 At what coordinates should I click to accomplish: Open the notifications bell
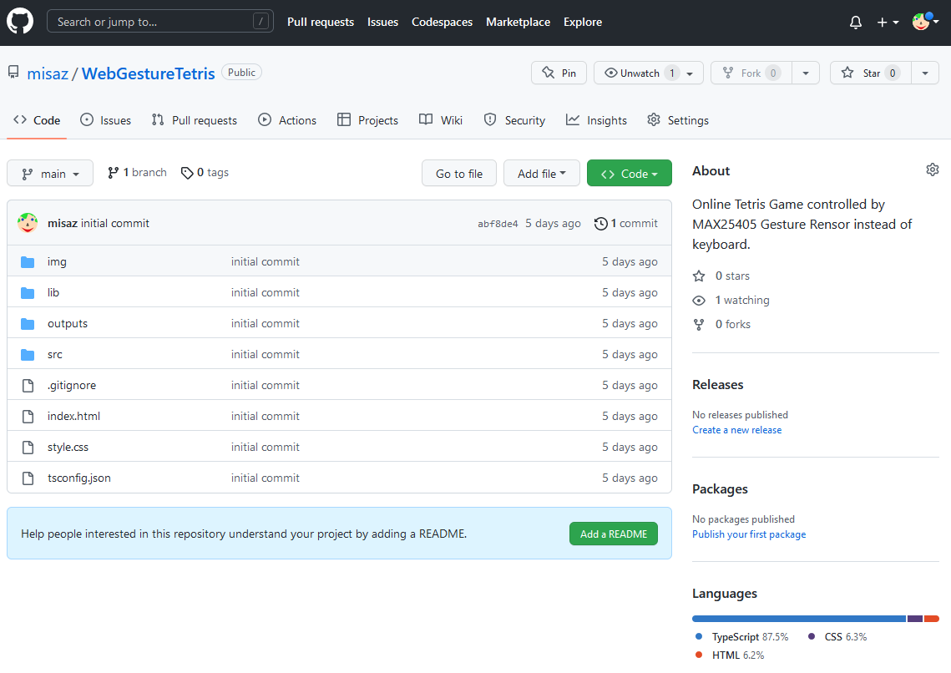click(x=855, y=23)
